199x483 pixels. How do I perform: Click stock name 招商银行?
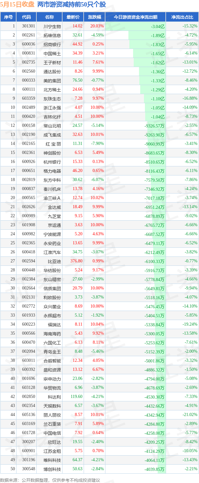pos(52,44)
